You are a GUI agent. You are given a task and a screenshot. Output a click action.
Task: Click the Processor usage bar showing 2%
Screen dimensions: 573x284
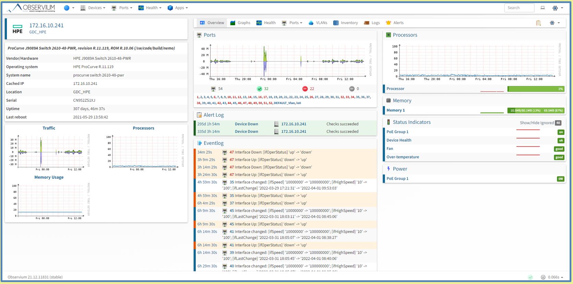click(535, 89)
